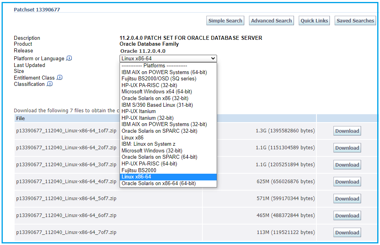Open Saved Searches
Image resolution: width=380 pixels, height=245 pixels.
tap(355, 21)
